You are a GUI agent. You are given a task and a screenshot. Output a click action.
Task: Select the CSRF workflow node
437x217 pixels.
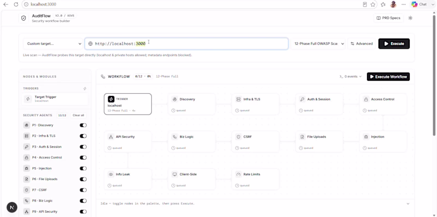(x=255, y=142)
